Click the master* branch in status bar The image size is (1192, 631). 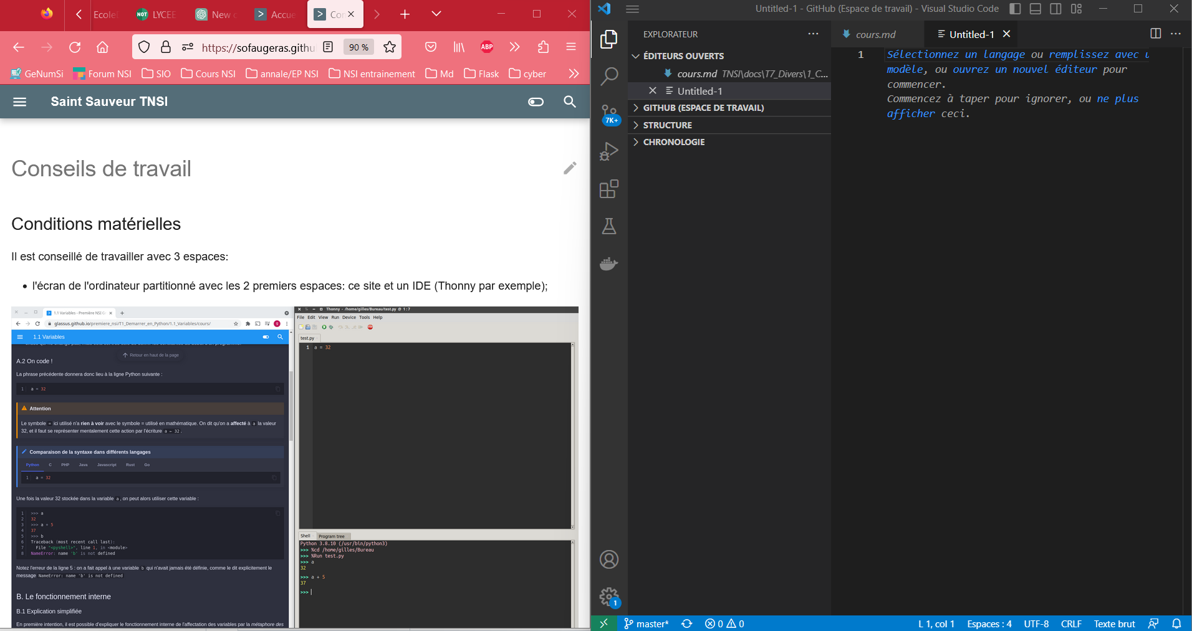tap(646, 624)
